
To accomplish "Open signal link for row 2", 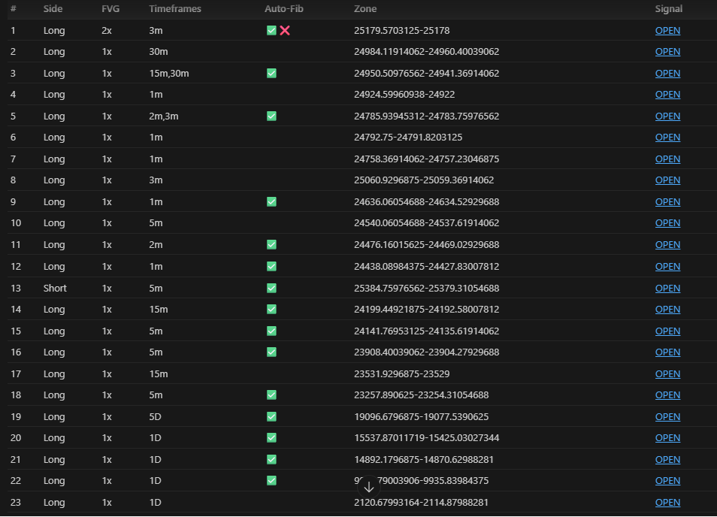I will [x=667, y=52].
